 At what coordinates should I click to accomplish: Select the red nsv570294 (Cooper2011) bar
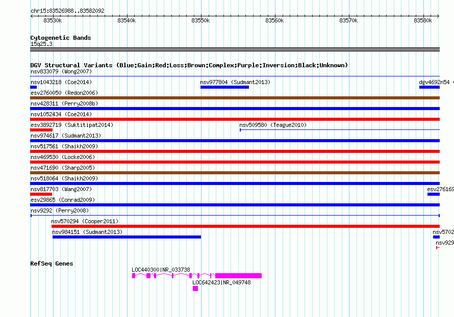(245, 226)
